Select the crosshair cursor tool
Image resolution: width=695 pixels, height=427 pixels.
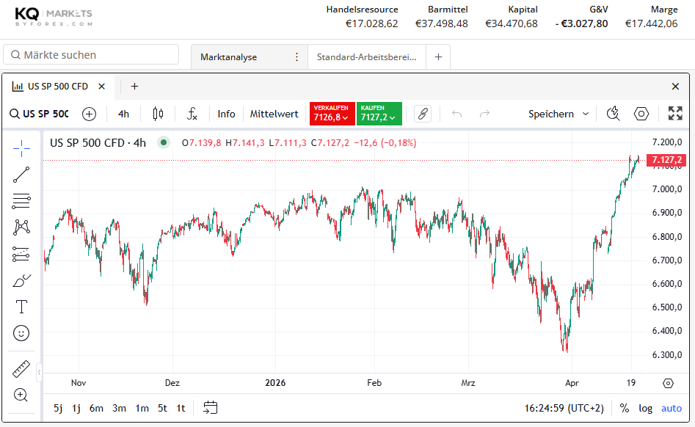pyautogui.click(x=21, y=147)
